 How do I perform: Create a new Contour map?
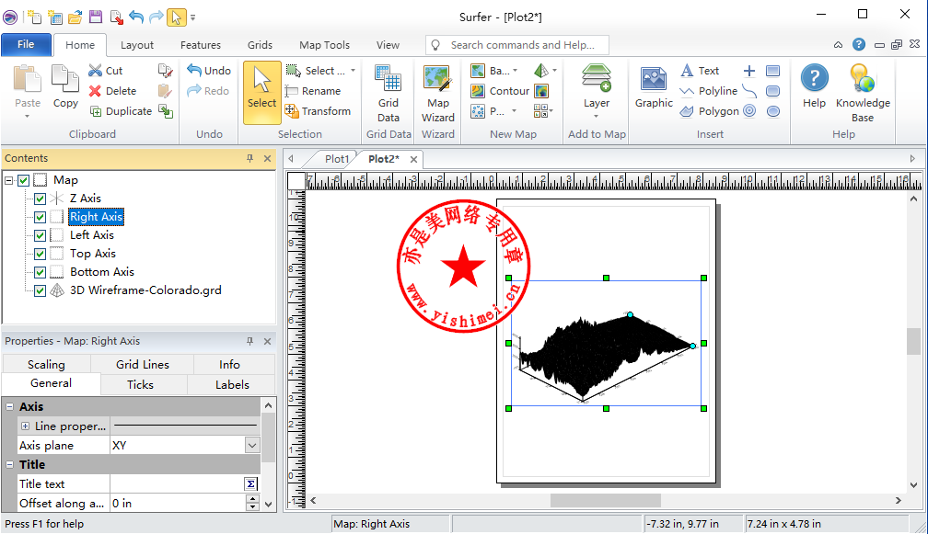coord(500,91)
